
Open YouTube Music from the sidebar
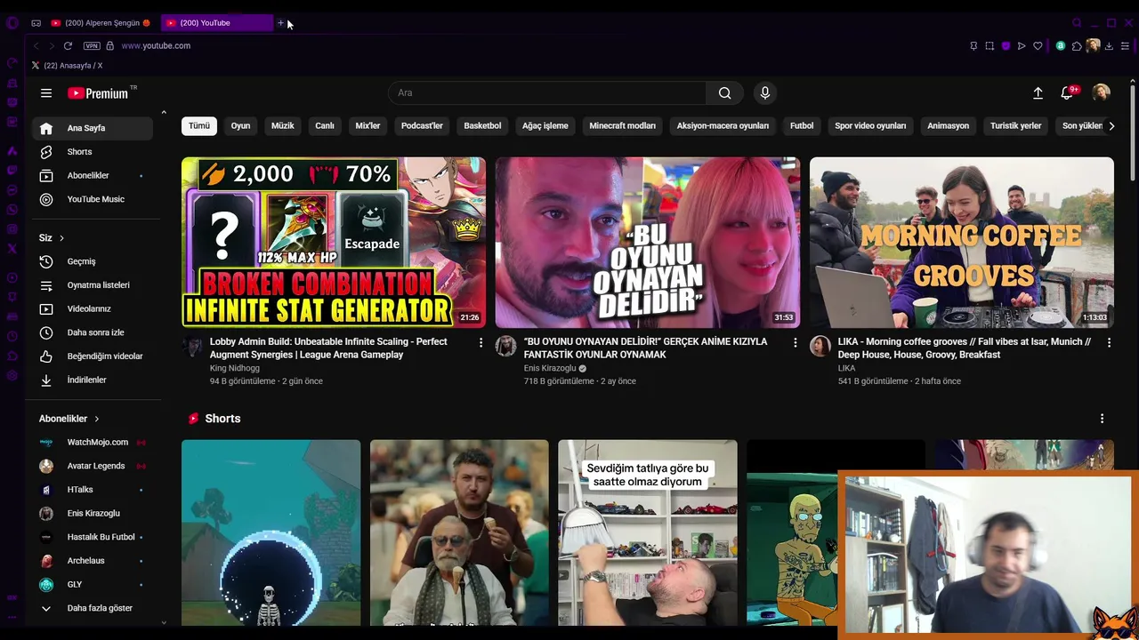tap(93, 199)
